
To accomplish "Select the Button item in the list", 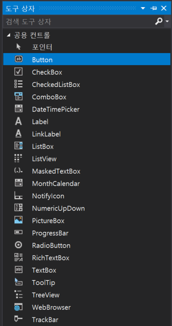I will [86, 59].
